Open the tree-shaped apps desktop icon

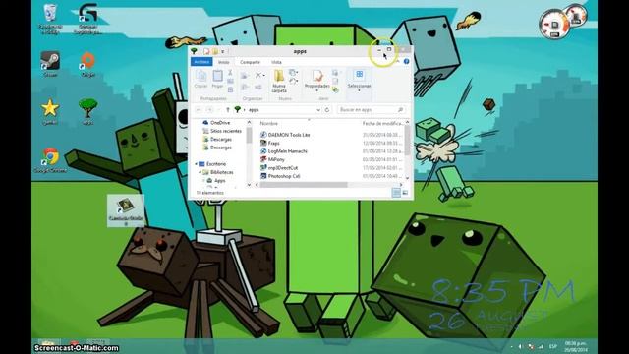[x=87, y=111]
